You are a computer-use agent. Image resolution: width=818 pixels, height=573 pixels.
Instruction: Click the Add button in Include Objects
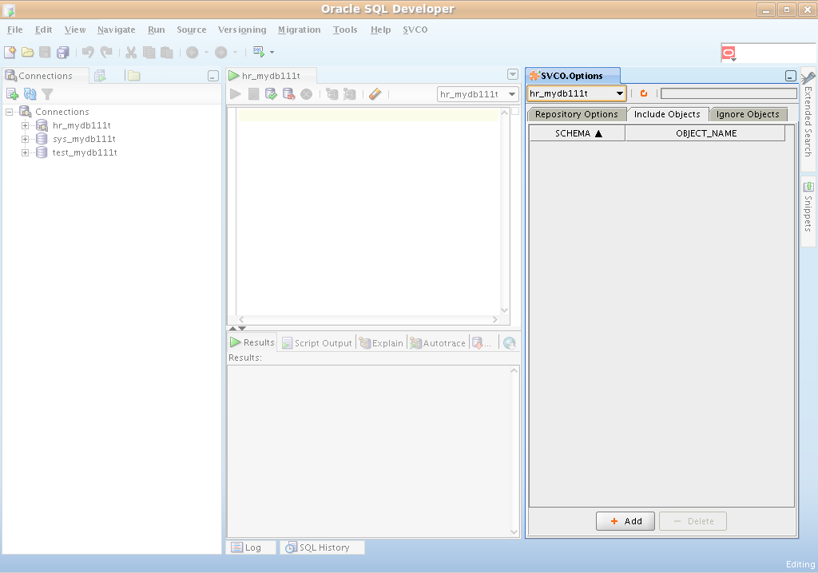(625, 521)
